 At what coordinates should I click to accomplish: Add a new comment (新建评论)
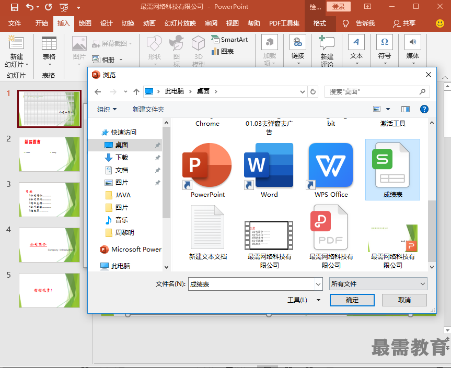click(x=327, y=51)
